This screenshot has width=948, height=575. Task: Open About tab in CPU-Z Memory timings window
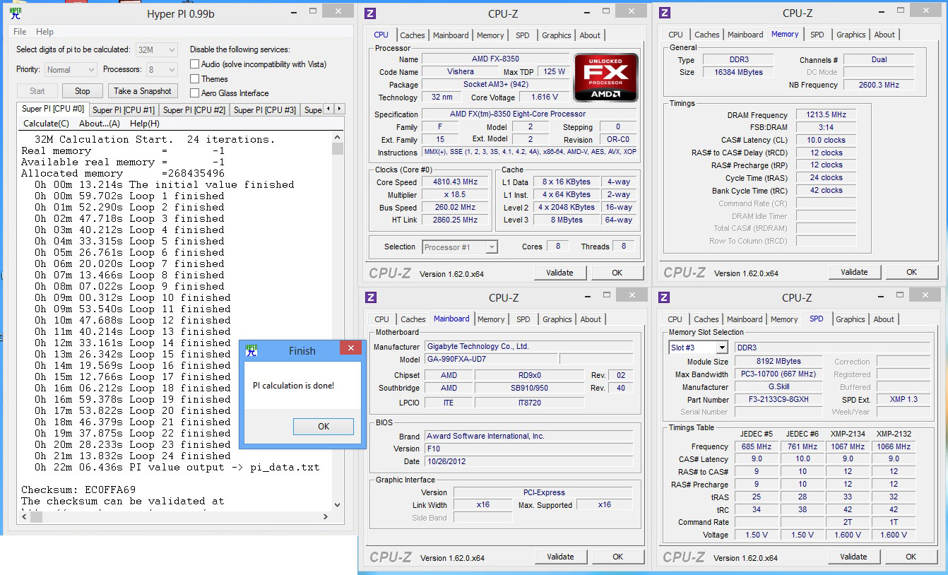pyautogui.click(x=884, y=35)
